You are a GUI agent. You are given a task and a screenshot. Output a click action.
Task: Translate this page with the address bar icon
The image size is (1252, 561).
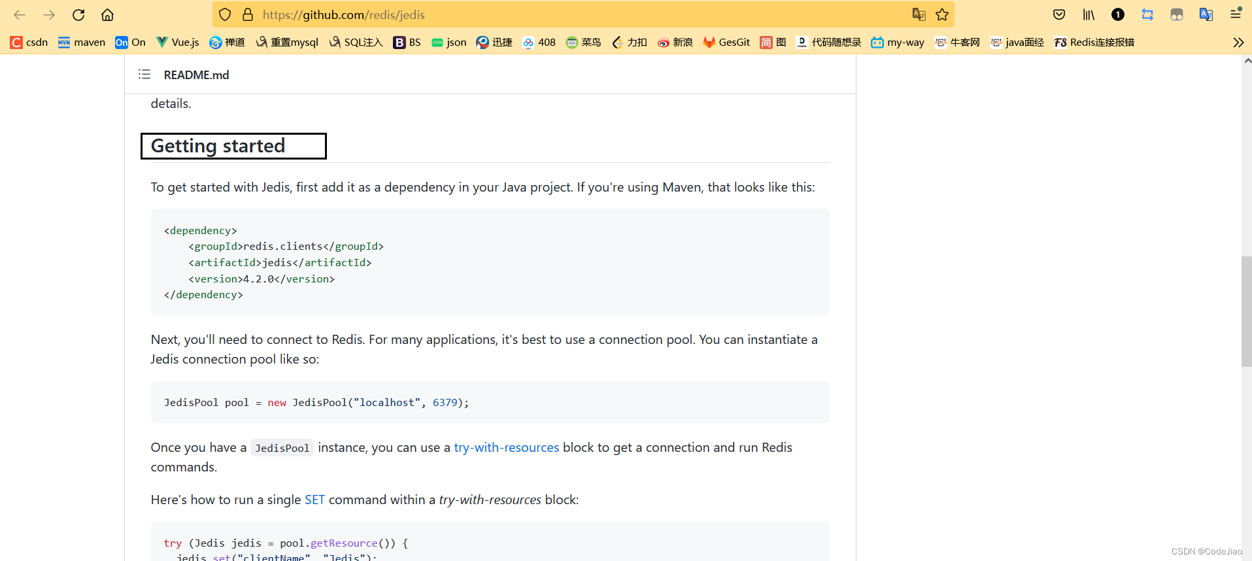(919, 14)
